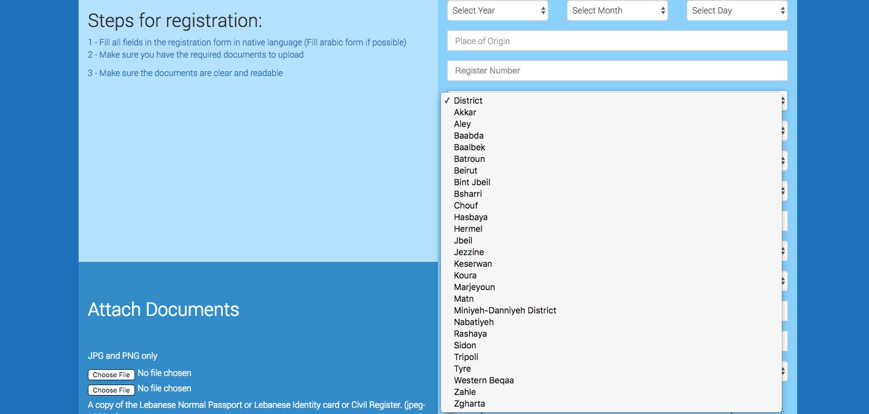Image resolution: width=869 pixels, height=414 pixels.
Task: Choose Beirut in the district list
Action: point(466,171)
